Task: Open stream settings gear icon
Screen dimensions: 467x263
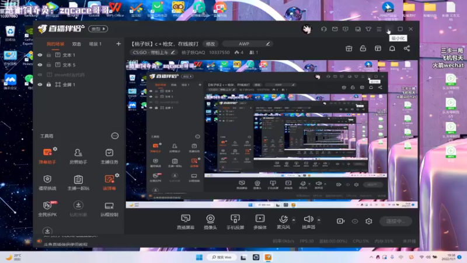Action: click(x=369, y=222)
